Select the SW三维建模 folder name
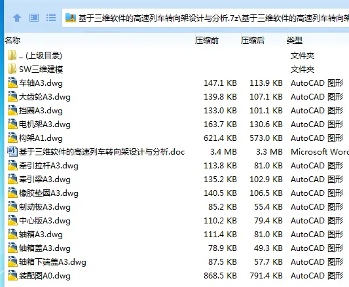349x287 pixels. [x=41, y=69]
